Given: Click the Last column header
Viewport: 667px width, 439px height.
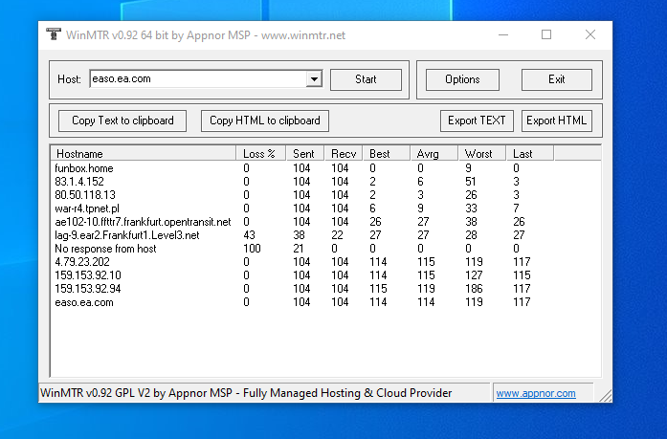Looking at the screenshot, I should 530,153.
